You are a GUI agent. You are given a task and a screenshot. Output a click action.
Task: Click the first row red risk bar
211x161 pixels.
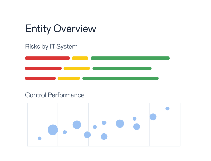pyautogui.click(x=47, y=58)
